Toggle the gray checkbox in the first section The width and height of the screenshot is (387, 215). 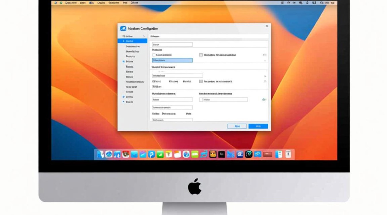pos(201,55)
